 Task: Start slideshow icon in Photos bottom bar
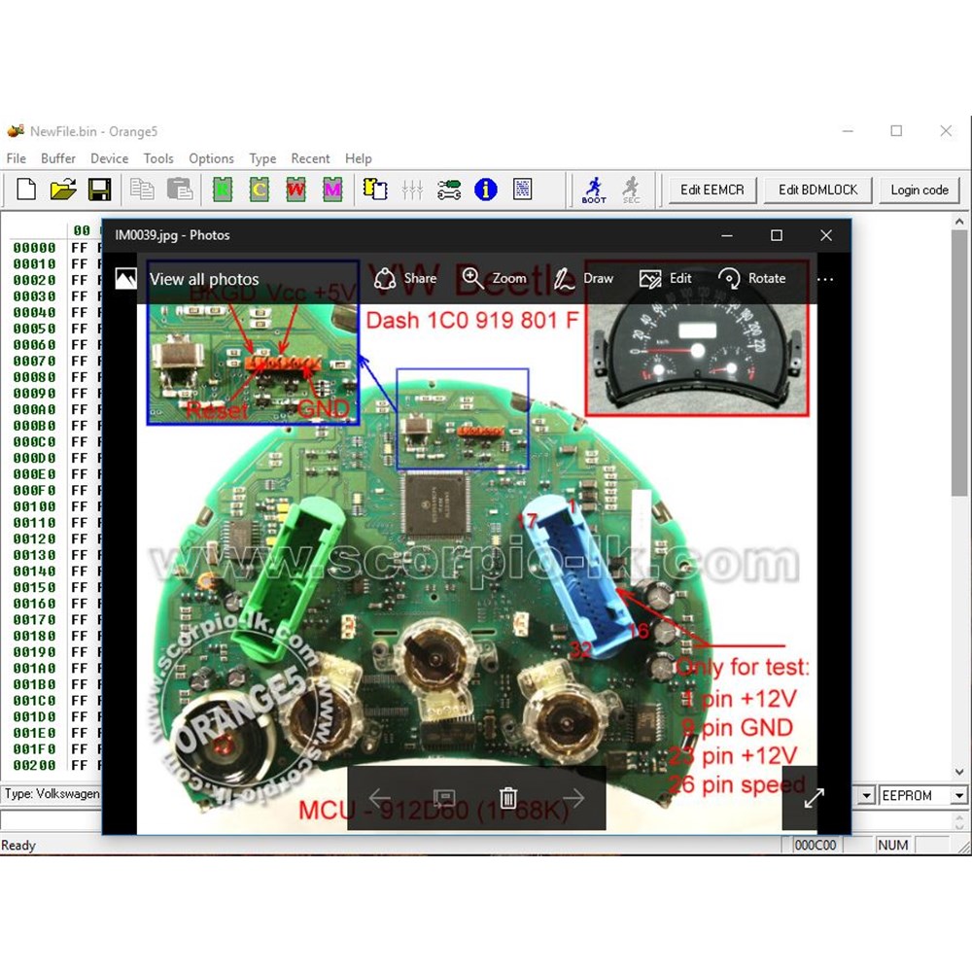pos(444,797)
